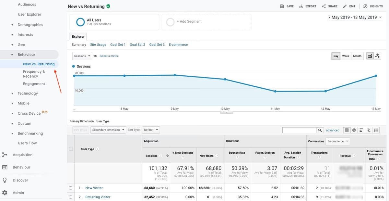Viewport: 389px width, 201px height.
Task: Tick the Returning Visitor row checkbox
Action: [x=71, y=197]
